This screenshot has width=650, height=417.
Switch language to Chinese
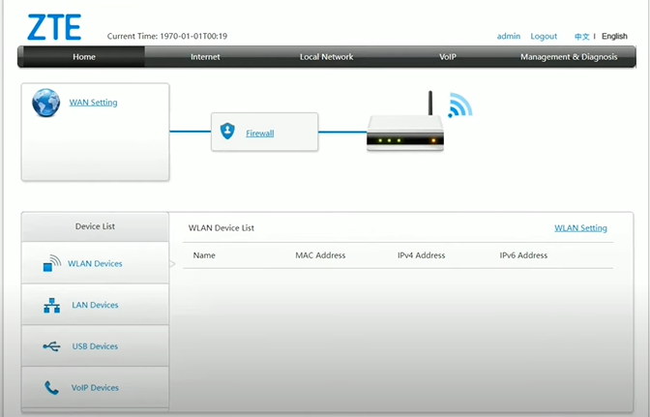(581, 37)
